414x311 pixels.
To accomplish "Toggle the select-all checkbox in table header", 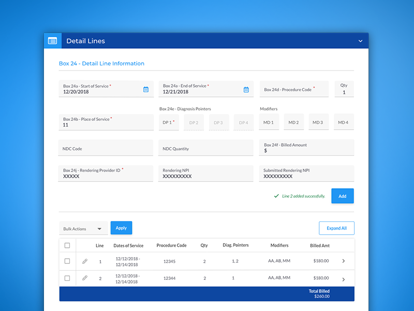I will 67,245.
